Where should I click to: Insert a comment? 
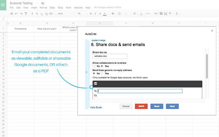(x=161, y=14)
